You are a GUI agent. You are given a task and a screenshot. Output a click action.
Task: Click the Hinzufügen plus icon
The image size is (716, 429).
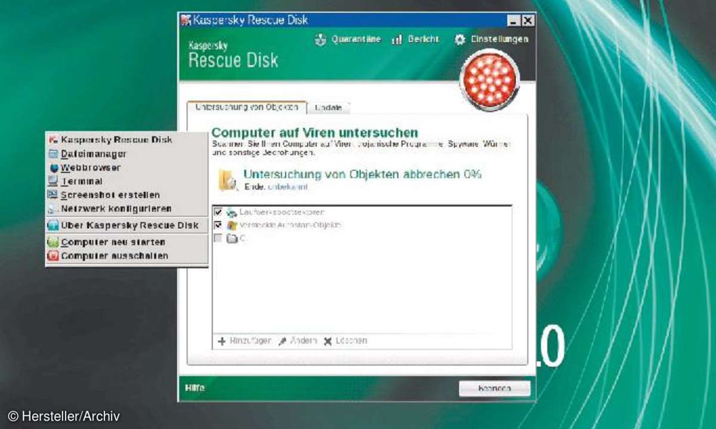221,341
